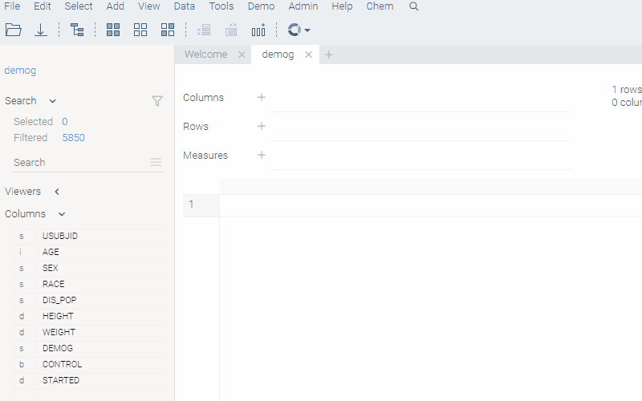Switch to the Welcome tab

205,55
